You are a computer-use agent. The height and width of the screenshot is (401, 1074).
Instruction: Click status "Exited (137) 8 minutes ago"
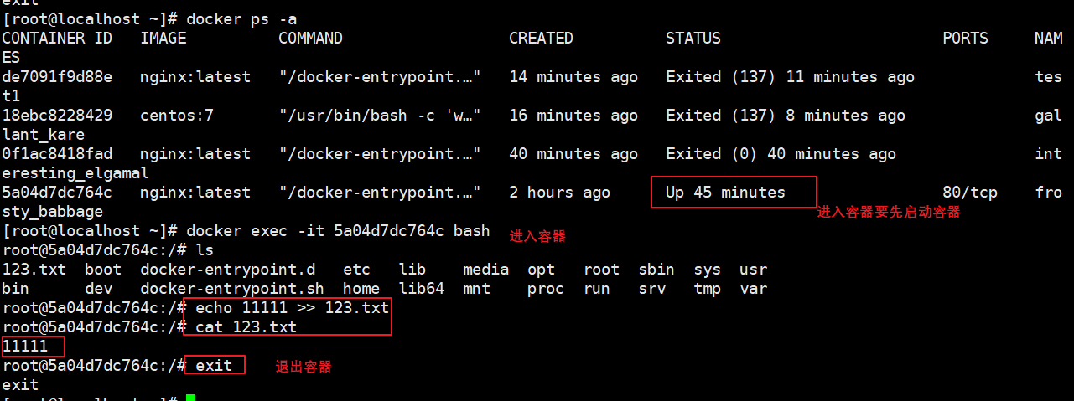(x=786, y=115)
